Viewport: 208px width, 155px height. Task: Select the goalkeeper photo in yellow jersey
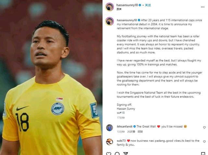51,77
